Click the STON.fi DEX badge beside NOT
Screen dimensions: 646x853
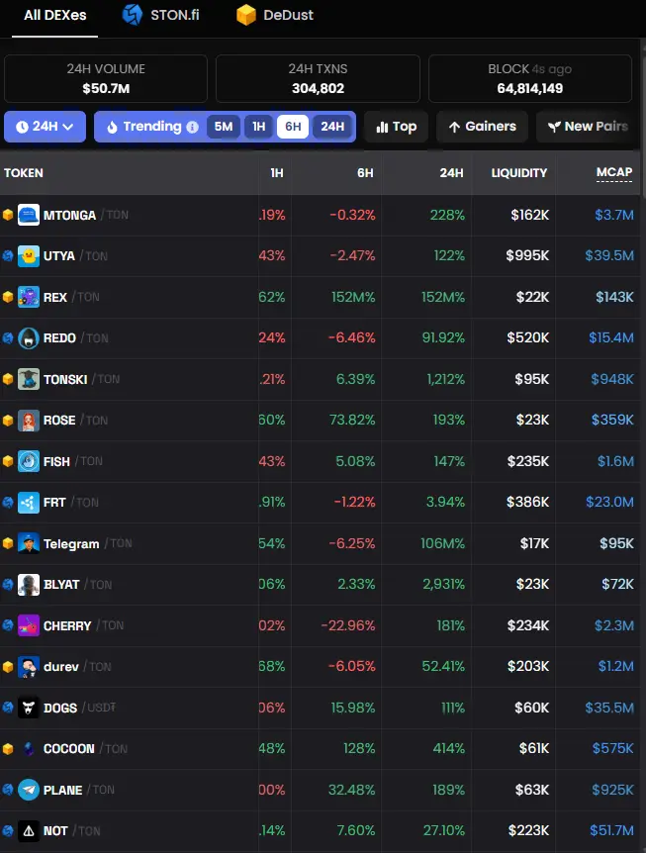click(8, 830)
